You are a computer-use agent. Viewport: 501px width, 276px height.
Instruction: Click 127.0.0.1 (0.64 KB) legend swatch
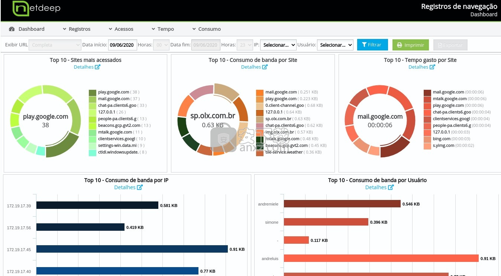(260, 112)
